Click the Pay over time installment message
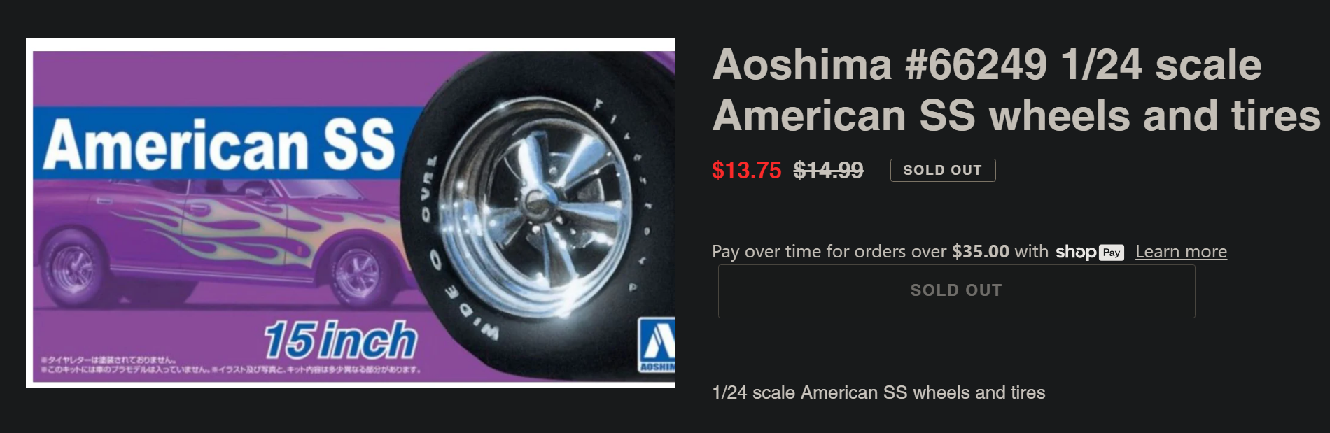 point(969,252)
